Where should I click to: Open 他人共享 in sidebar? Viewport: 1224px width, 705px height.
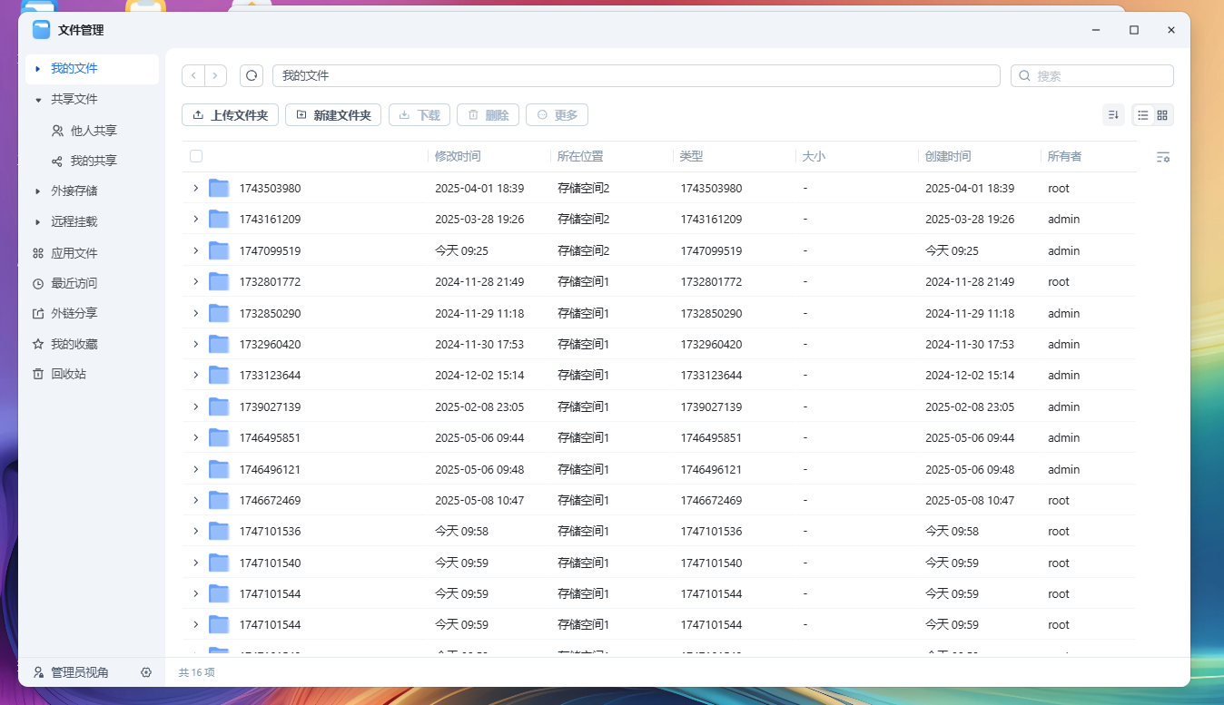(92, 131)
